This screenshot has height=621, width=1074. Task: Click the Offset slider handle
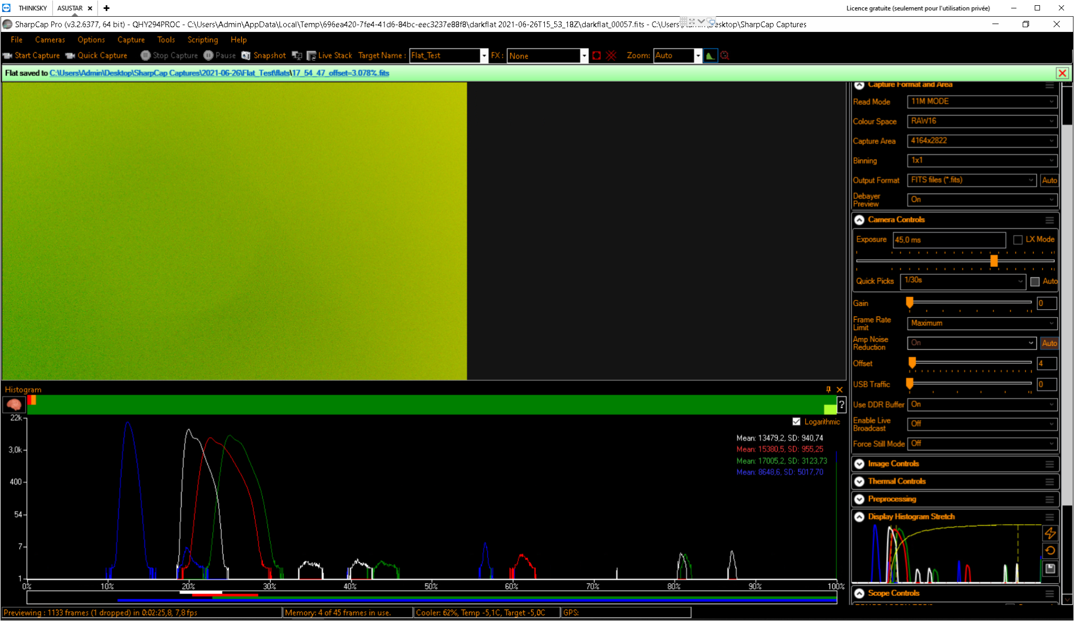click(x=912, y=363)
